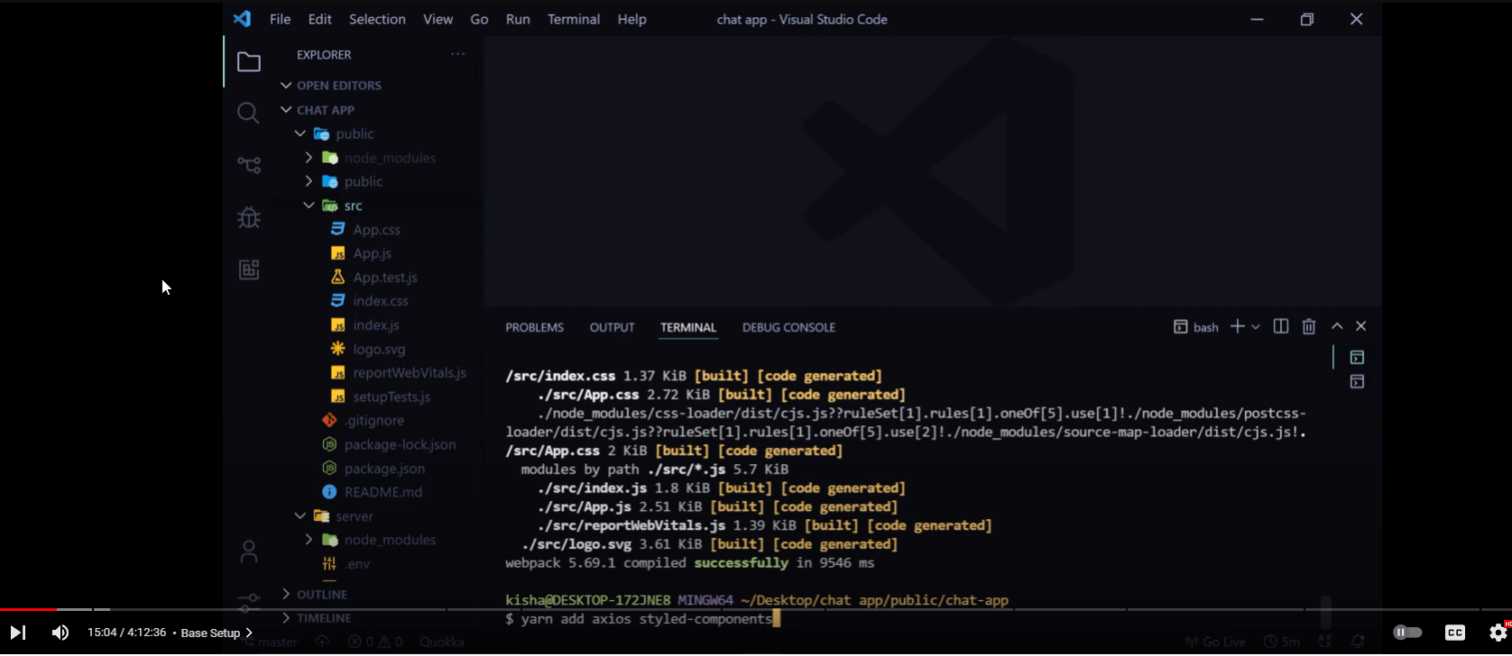Play the next video
Image resolution: width=1512 pixels, height=656 pixels.
[x=17, y=633]
